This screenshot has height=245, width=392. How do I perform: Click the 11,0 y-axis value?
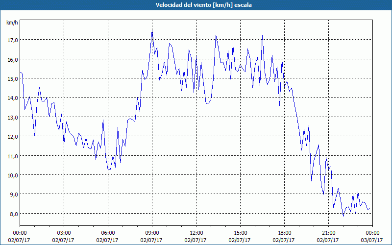(12, 156)
